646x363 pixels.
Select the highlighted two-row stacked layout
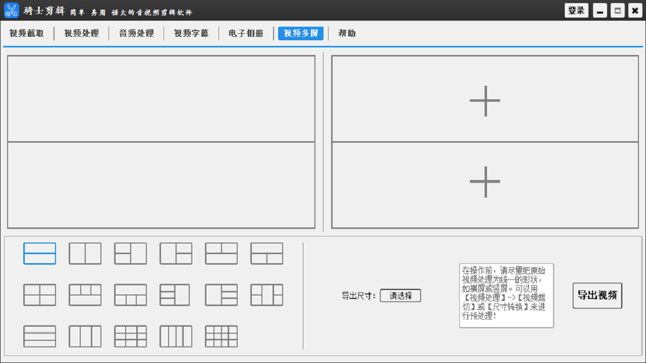click(39, 254)
